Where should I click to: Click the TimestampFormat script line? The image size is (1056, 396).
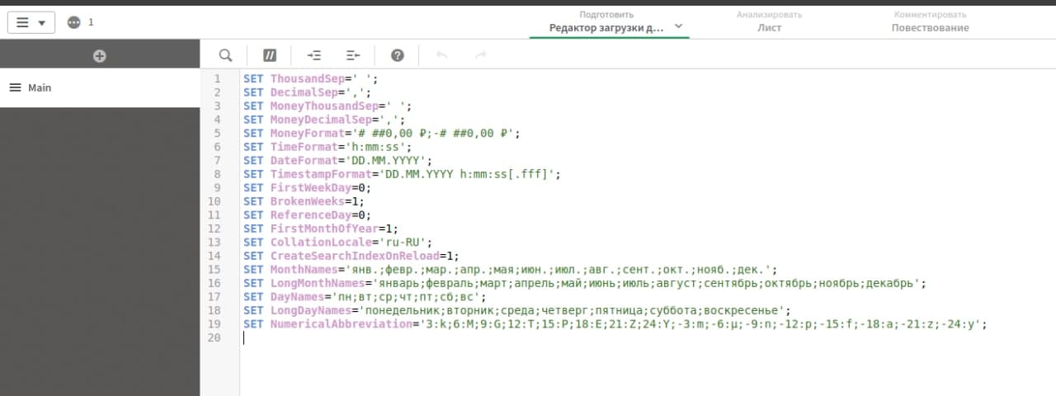403,174
